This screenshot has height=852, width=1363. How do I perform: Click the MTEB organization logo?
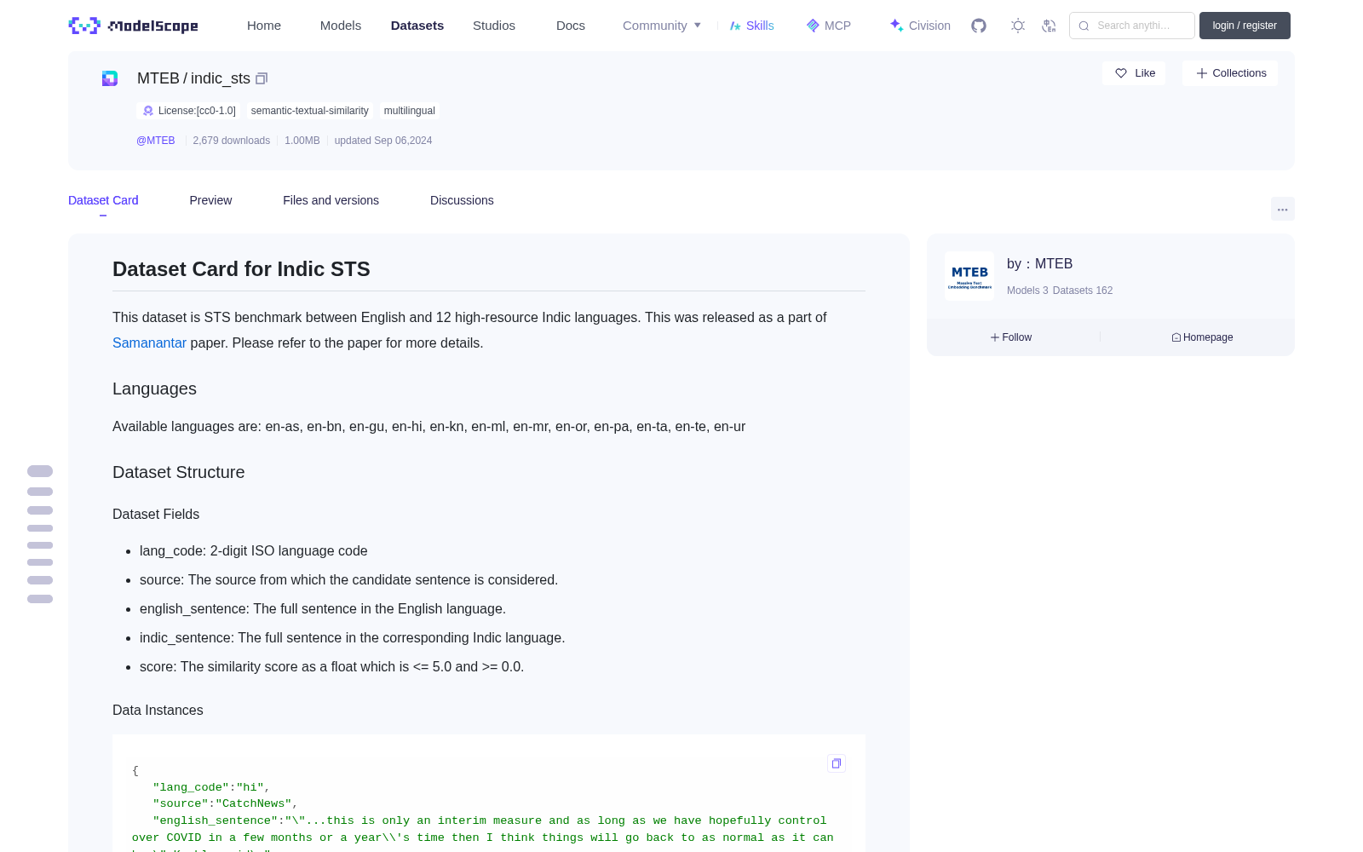click(969, 276)
